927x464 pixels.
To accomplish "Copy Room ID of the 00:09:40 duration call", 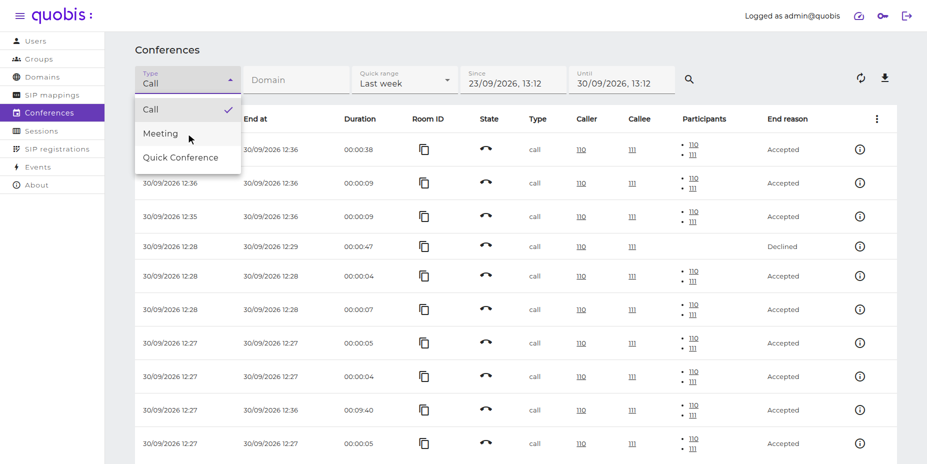I will coord(424,410).
